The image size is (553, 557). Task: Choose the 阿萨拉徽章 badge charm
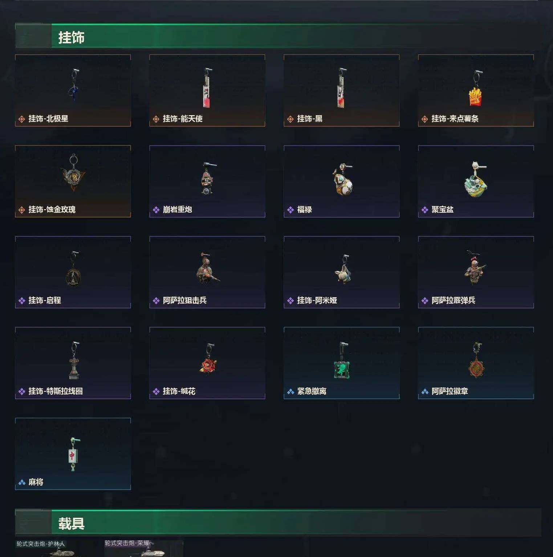tap(476, 360)
